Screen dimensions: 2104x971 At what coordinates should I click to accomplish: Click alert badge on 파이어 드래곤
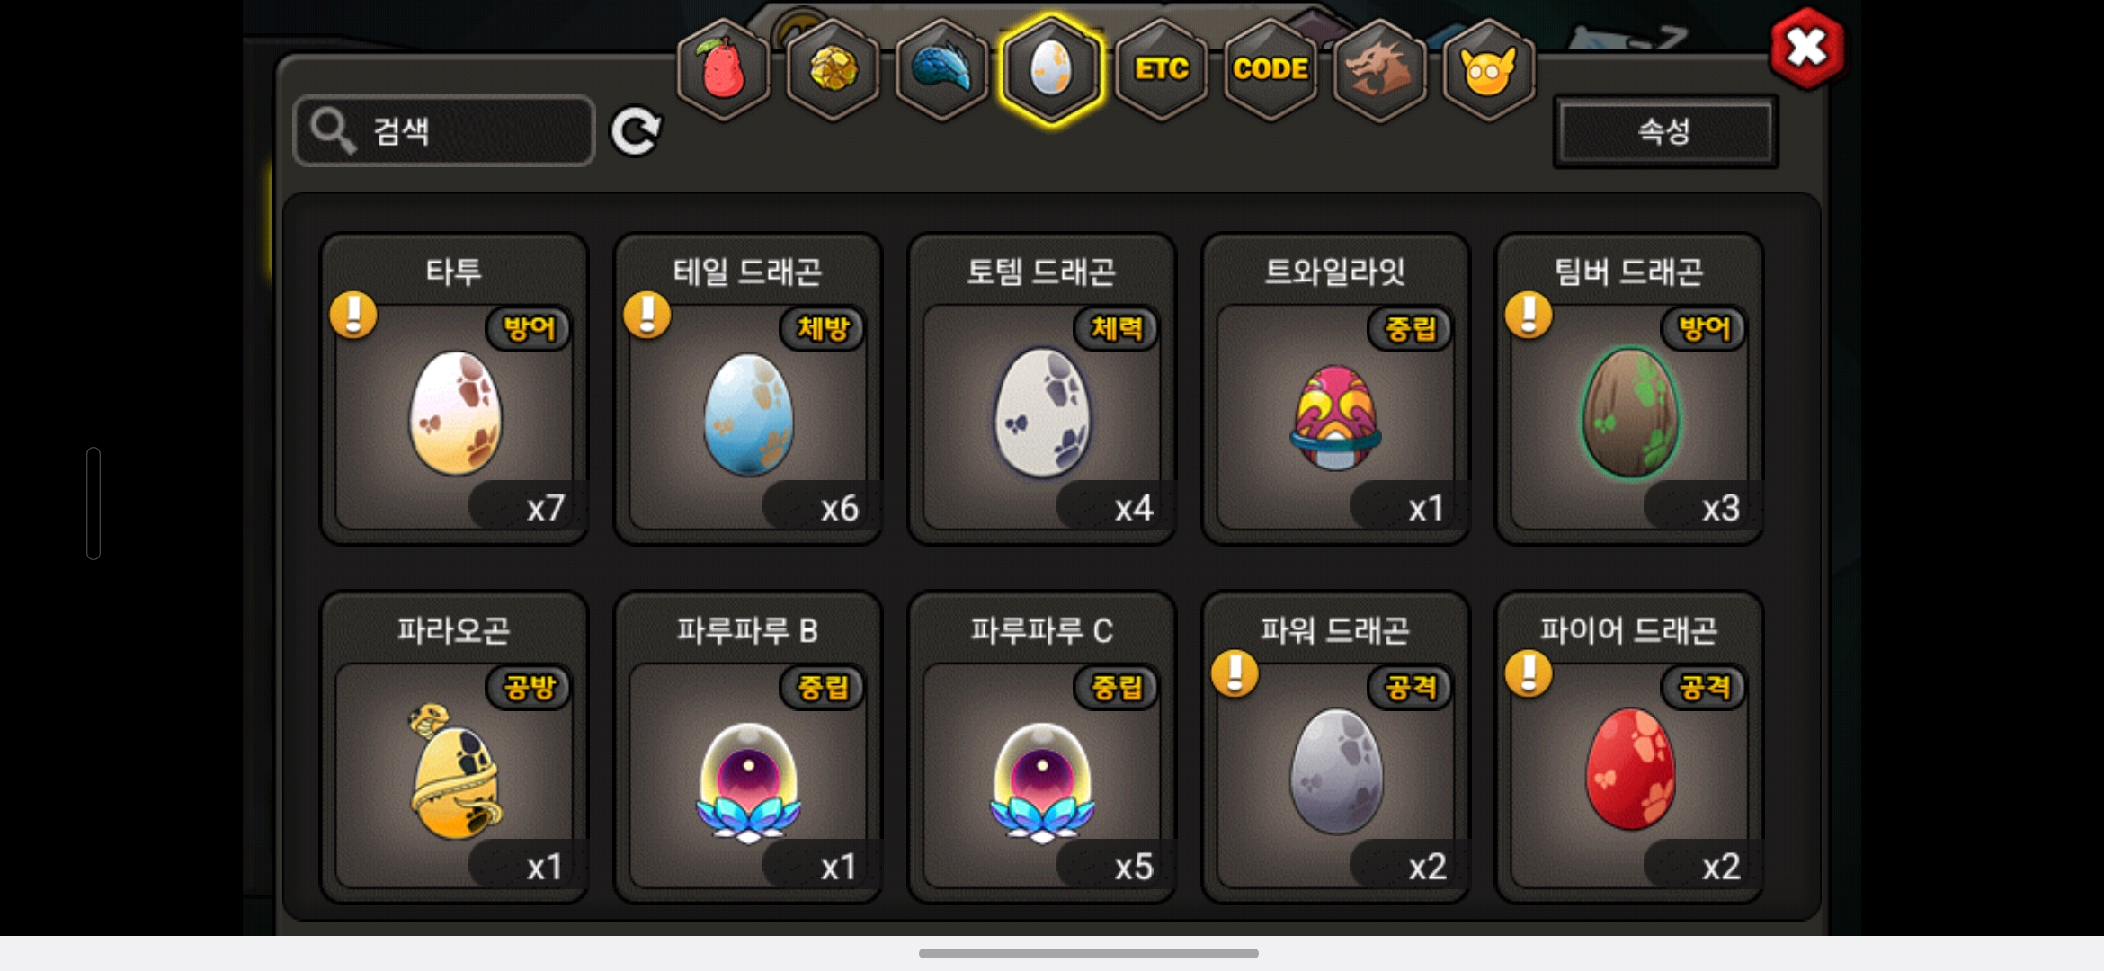[1529, 674]
